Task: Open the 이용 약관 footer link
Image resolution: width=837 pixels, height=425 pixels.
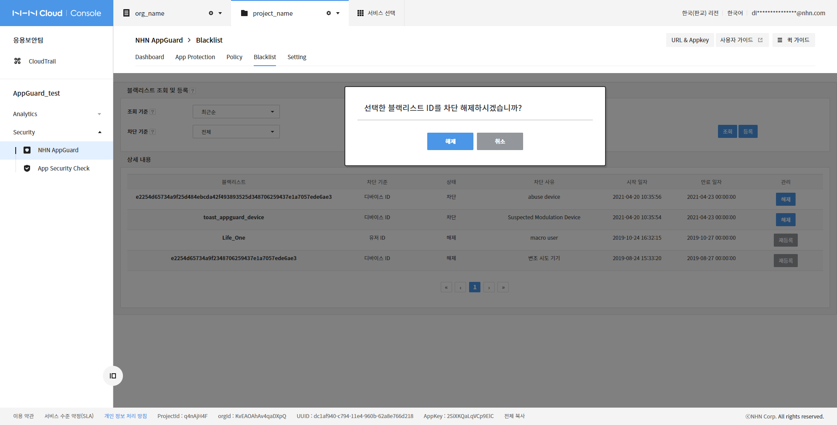Action: click(x=24, y=416)
